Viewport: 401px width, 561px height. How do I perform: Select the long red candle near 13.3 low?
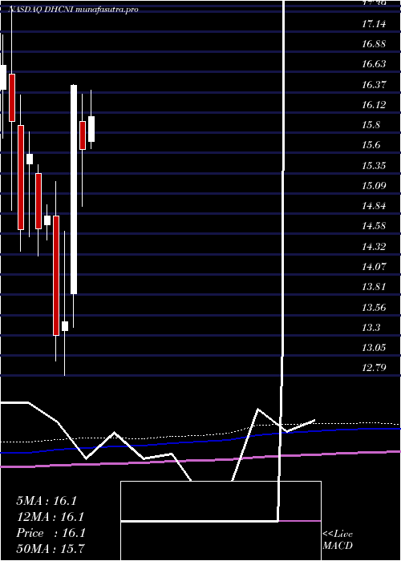click(x=56, y=276)
